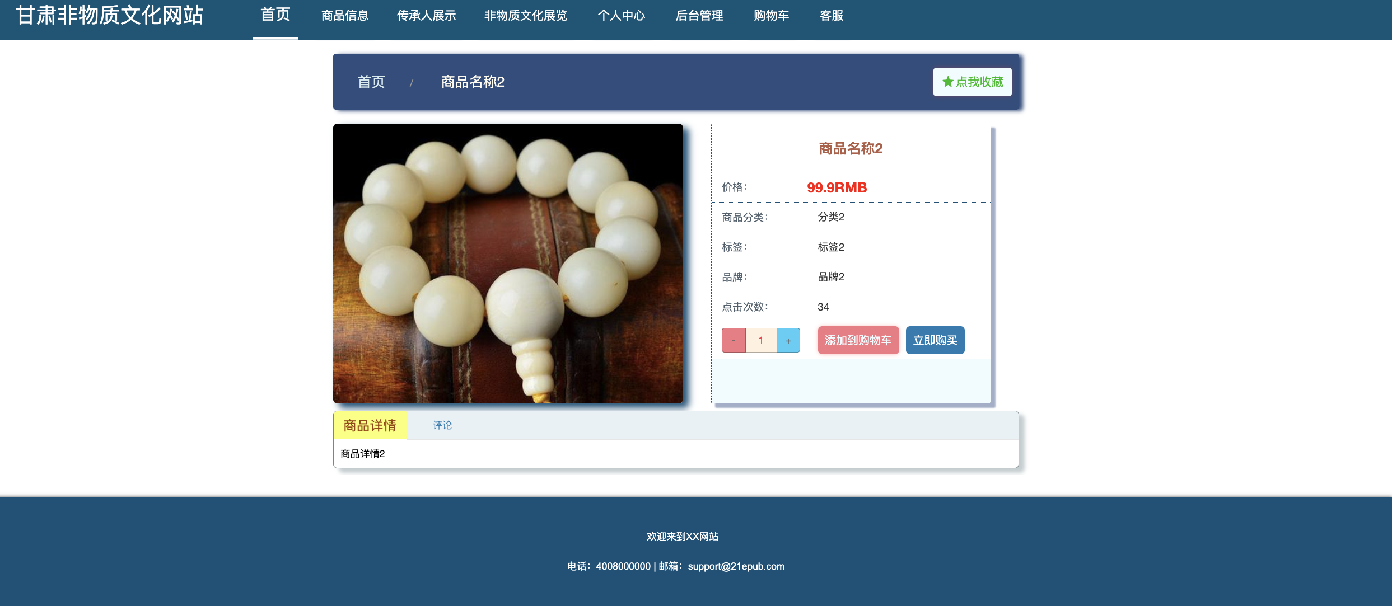1392x606 pixels.
Task: Click the star icon on the 点我收藏 button
Action: [x=947, y=82]
